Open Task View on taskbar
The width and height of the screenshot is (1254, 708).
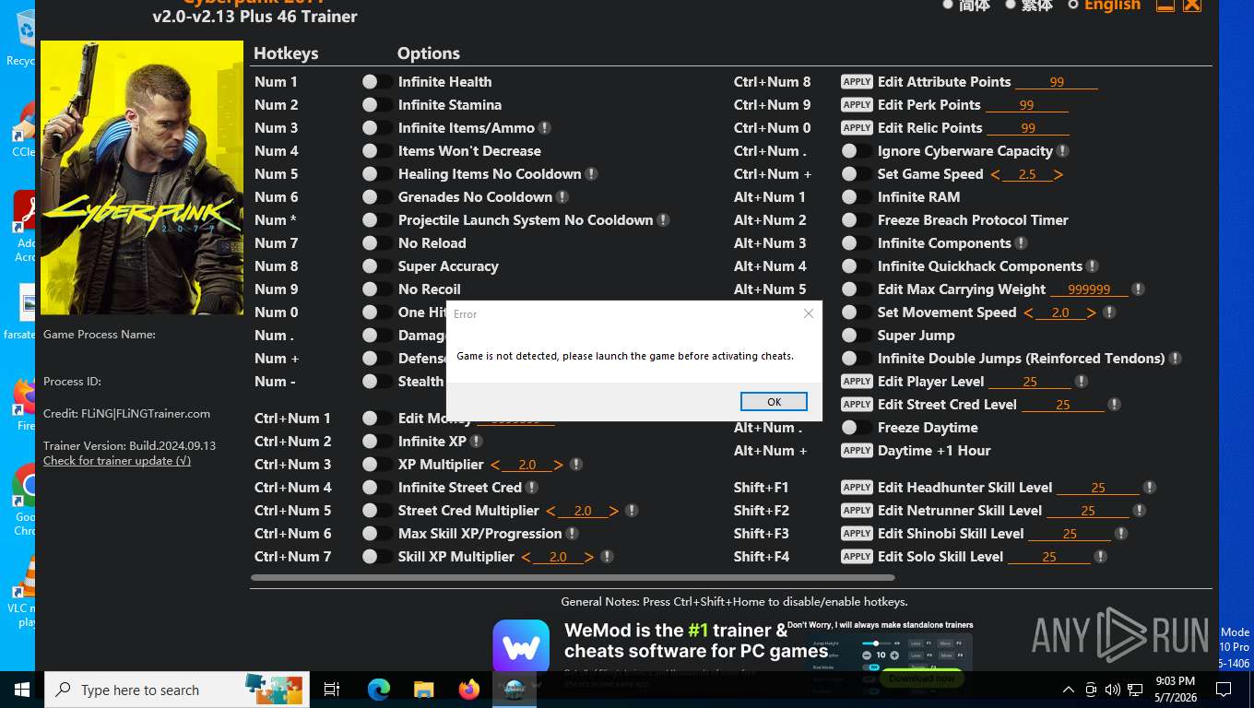point(332,690)
